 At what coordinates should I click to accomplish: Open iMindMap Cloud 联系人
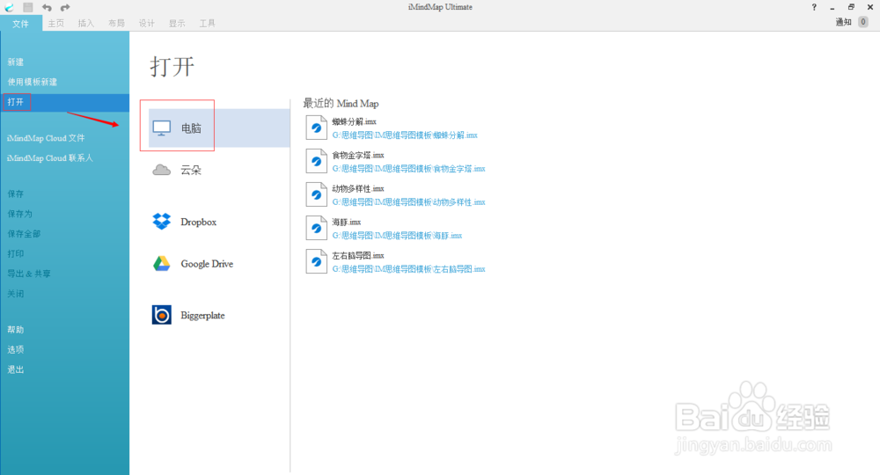(49, 158)
